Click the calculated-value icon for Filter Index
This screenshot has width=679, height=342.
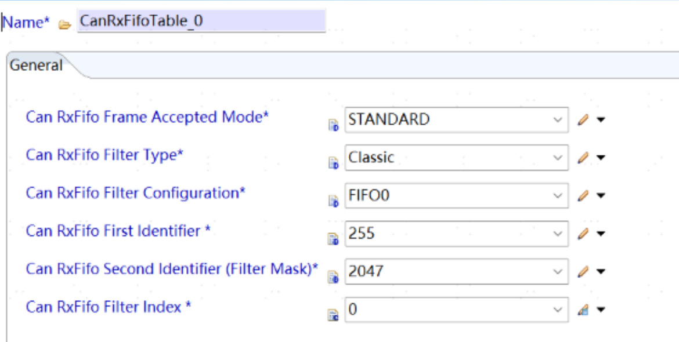pyautogui.click(x=583, y=310)
